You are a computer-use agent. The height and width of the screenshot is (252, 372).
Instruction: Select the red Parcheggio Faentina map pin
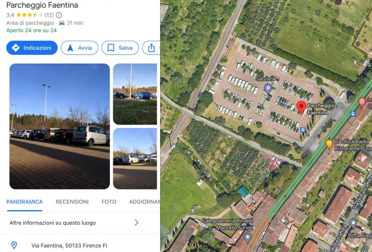click(x=302, y=107)
